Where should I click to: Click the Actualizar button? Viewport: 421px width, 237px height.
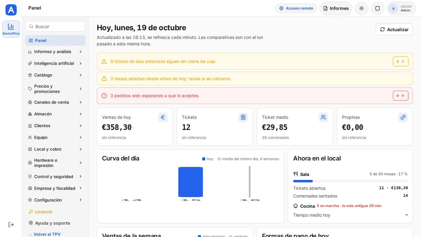(394, 29)
